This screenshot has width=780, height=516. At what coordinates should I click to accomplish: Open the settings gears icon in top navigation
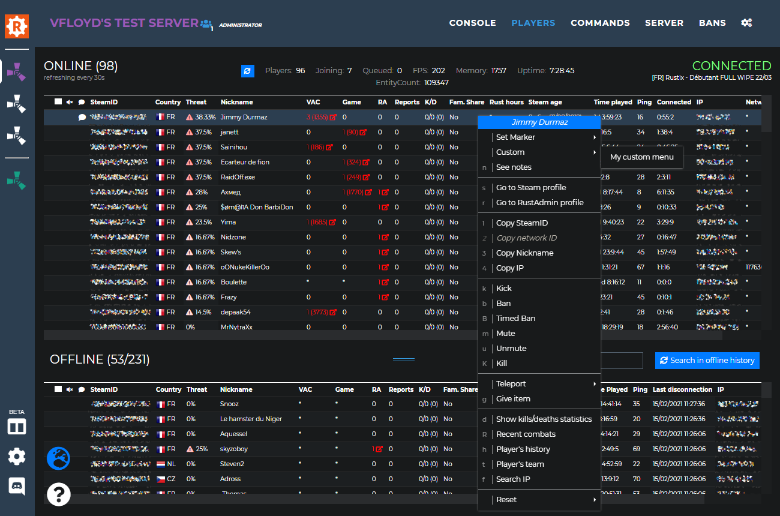click(746, 23)
